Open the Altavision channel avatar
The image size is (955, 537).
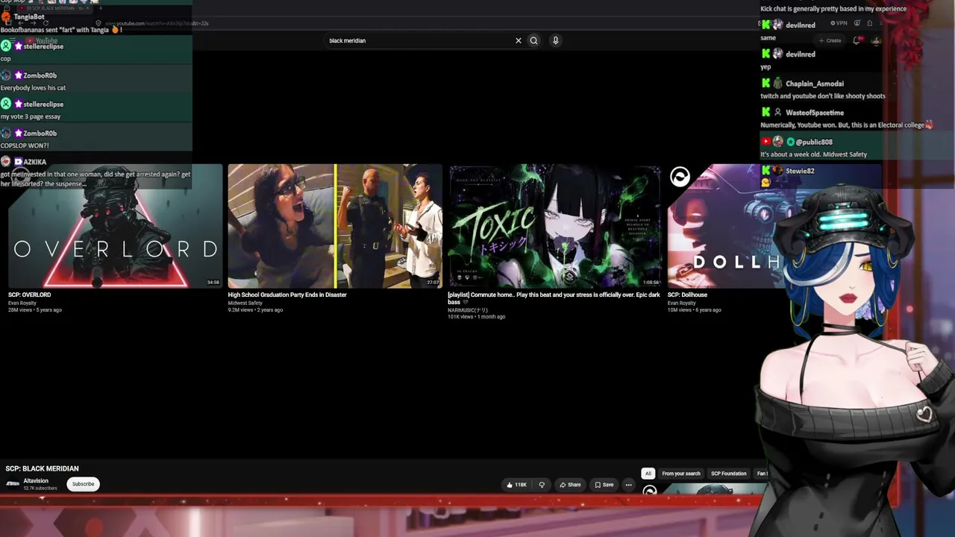13,484
